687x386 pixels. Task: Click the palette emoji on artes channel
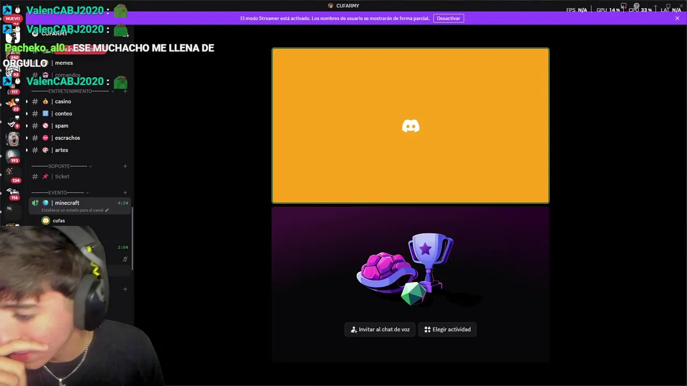46,150
